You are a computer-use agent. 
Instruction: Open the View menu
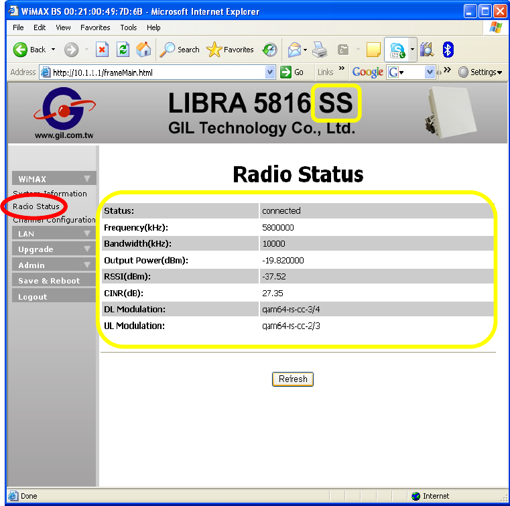(63, 27)
